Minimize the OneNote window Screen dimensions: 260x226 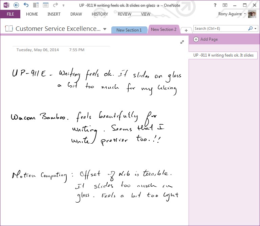click(x=235, y=5)
